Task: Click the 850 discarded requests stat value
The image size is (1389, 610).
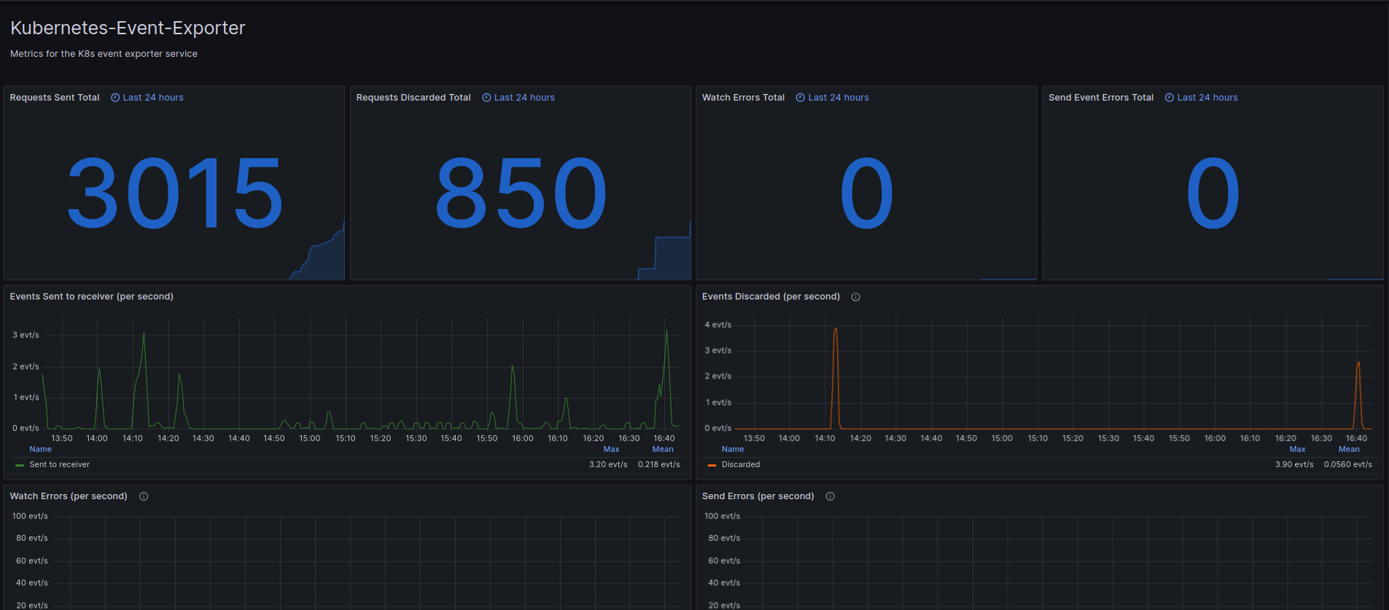Action: [521, 194]
